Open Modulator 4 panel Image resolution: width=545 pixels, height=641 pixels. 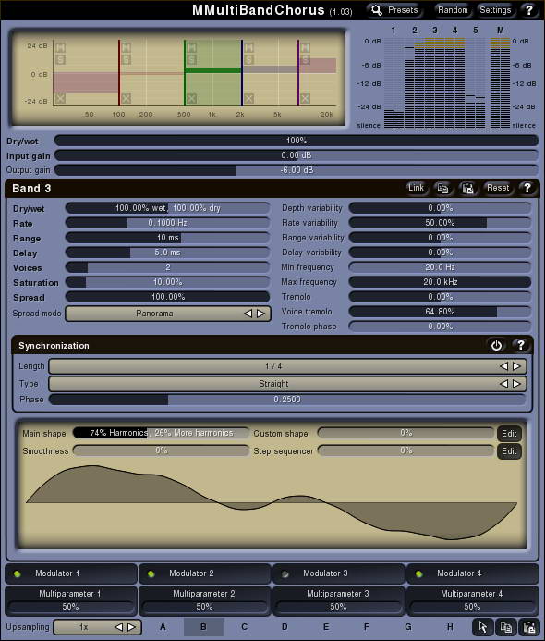[x=473, y=573]
